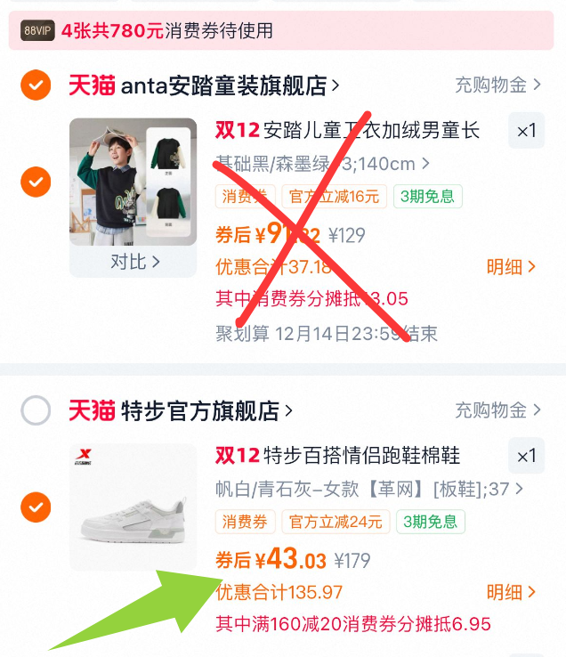Uncheck the anta安踏童装旗舰店 store checkbox
Screen dimensions: 566x657
click(x=36, y=85)
